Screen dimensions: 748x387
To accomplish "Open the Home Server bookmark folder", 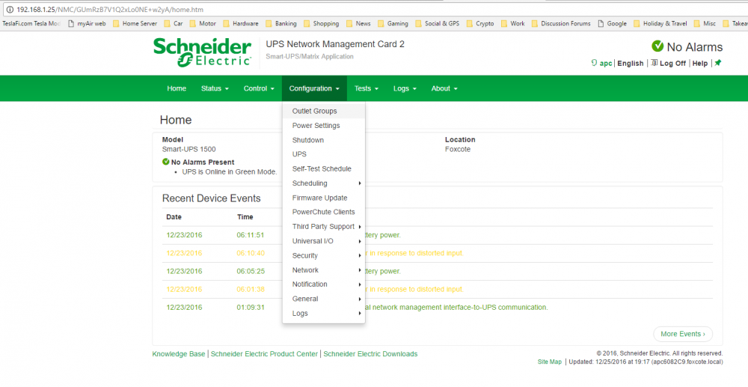I will click(135, 23).
